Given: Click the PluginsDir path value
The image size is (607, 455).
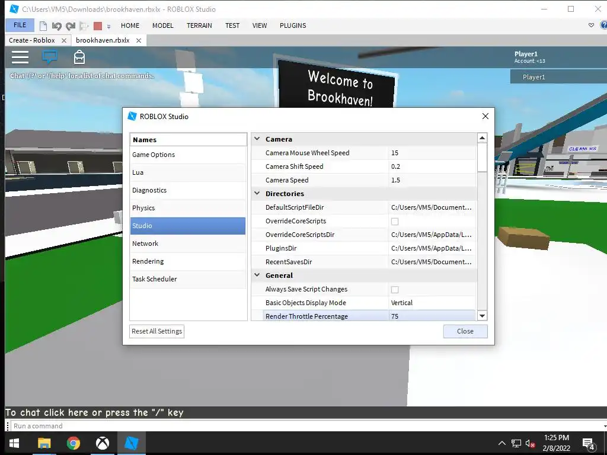Looking at the screenshot, I should click(432, 248).
